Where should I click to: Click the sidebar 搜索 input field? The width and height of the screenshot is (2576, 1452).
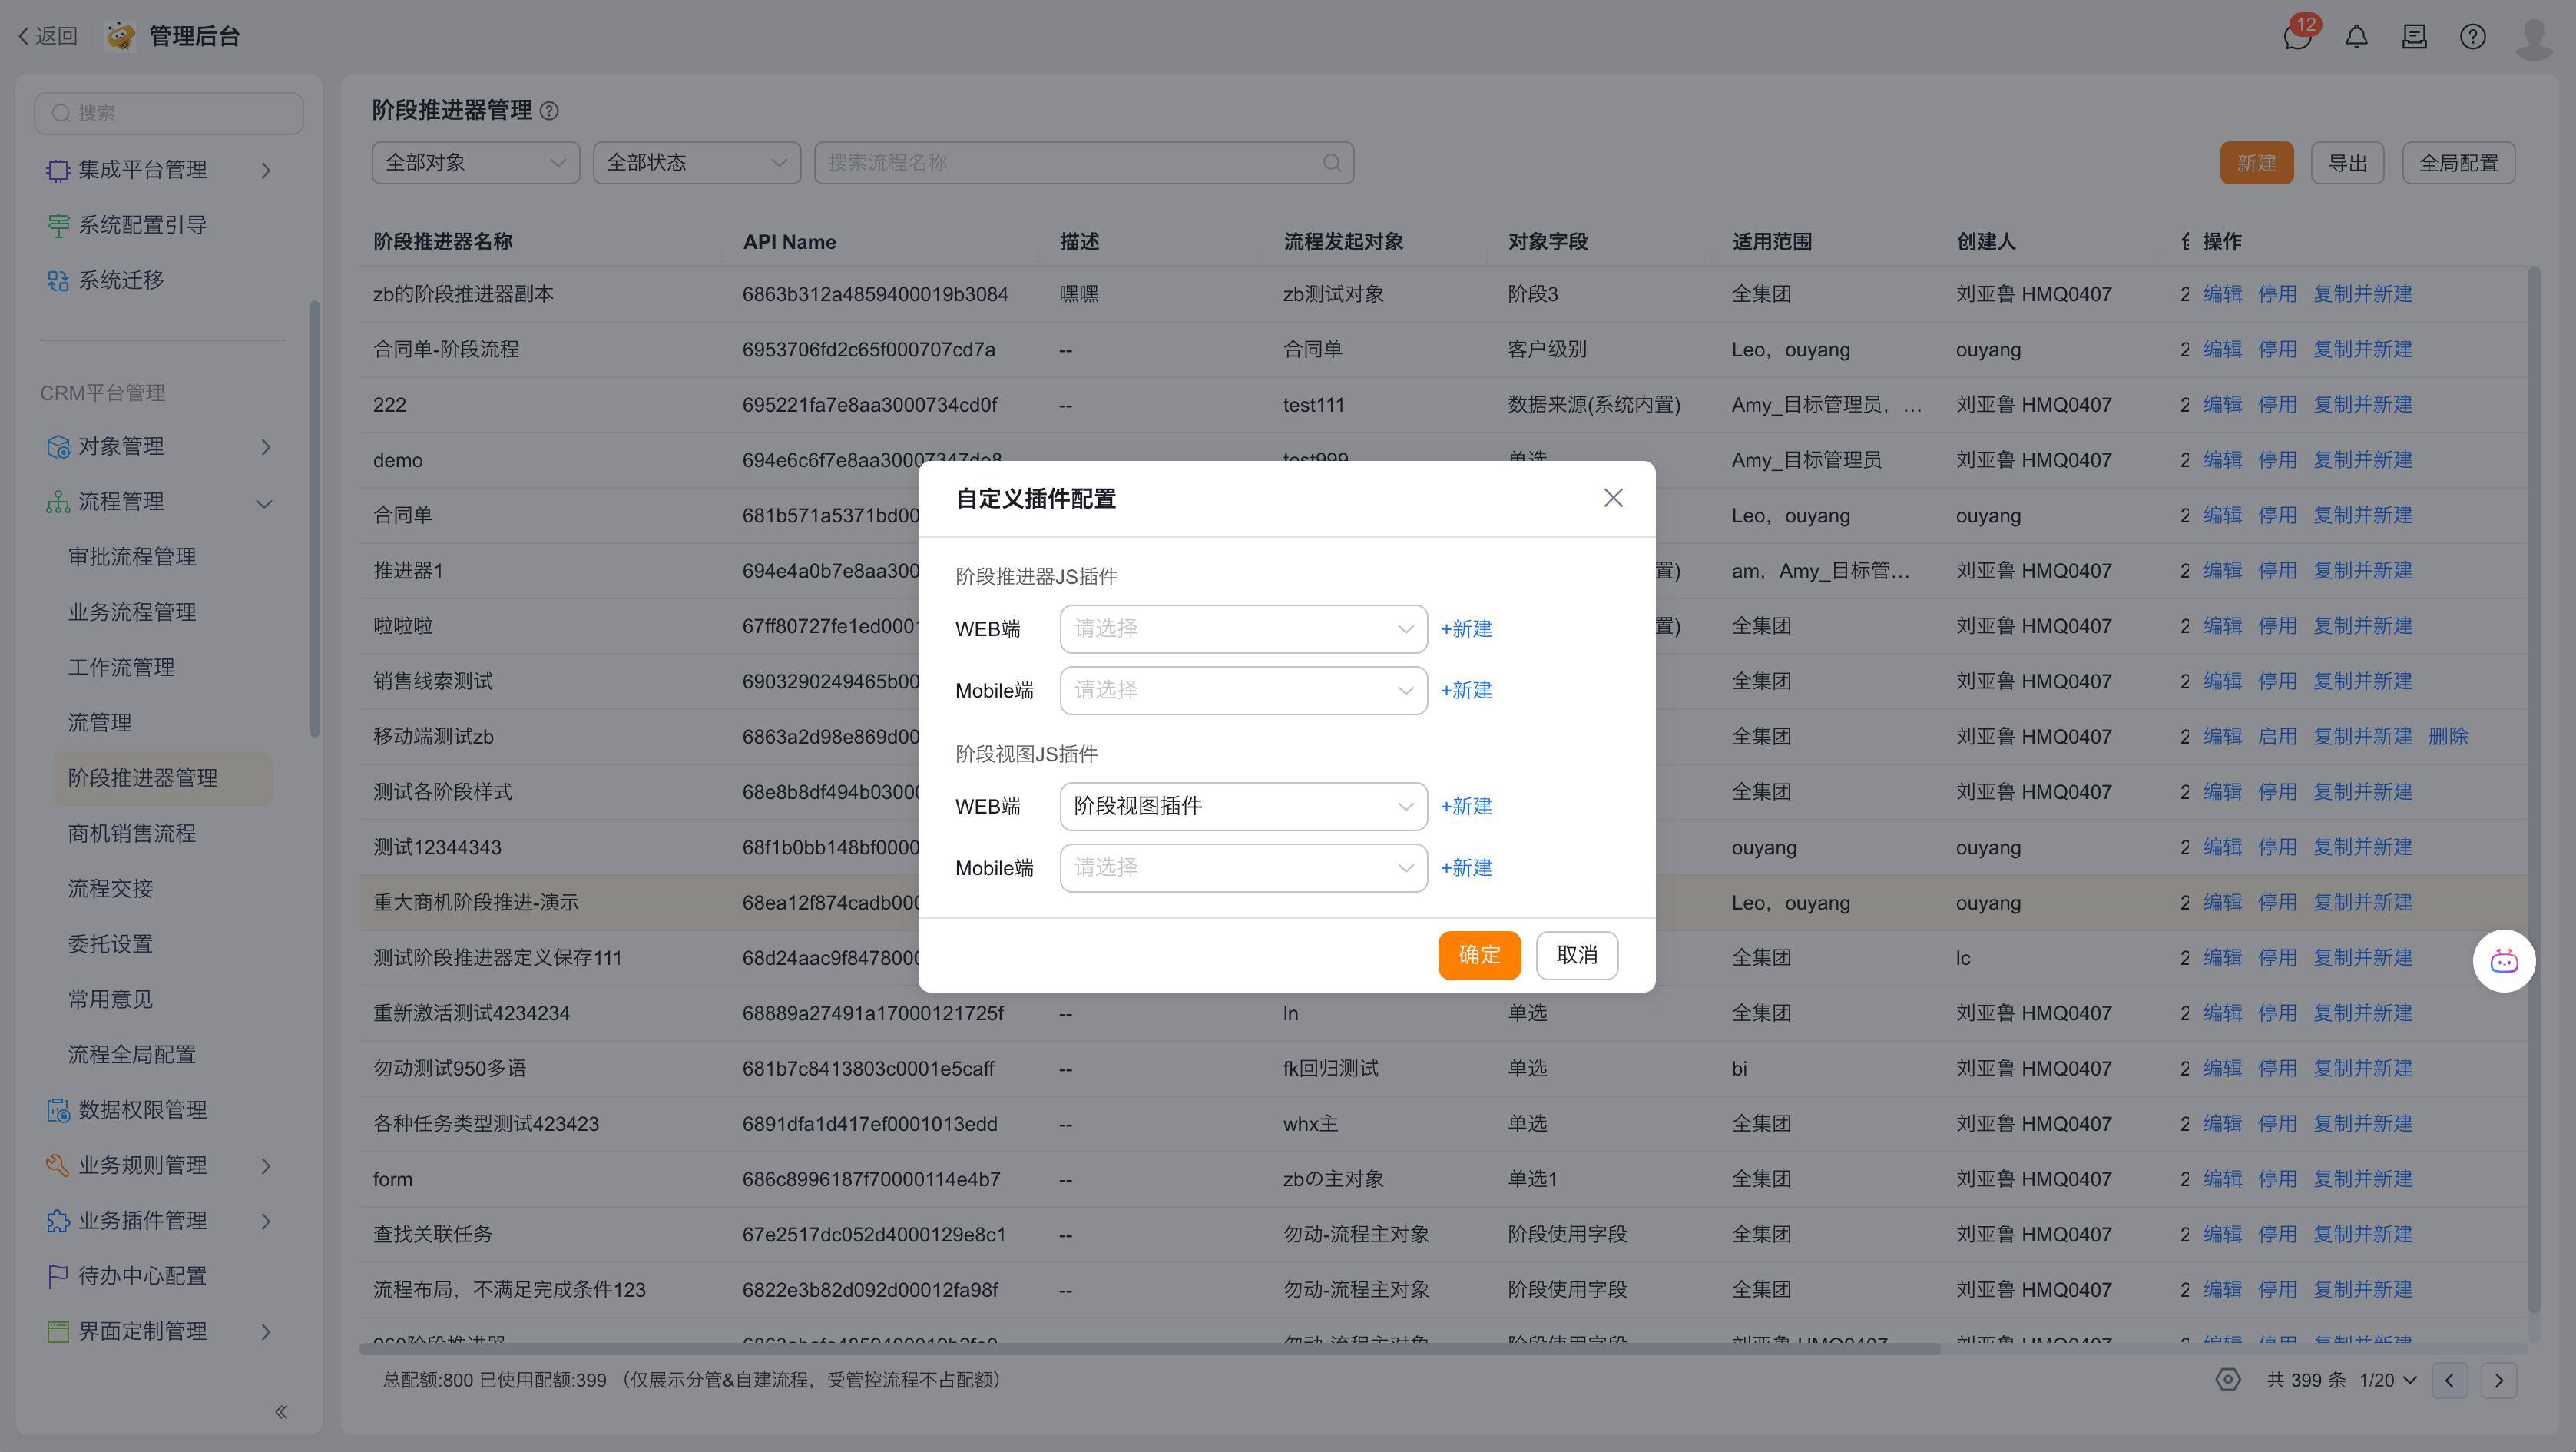pyautogui.click(x=170, y=113)
